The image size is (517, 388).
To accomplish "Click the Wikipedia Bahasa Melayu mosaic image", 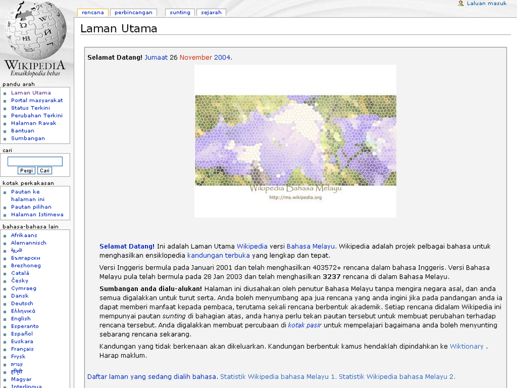I will point(296,141).
